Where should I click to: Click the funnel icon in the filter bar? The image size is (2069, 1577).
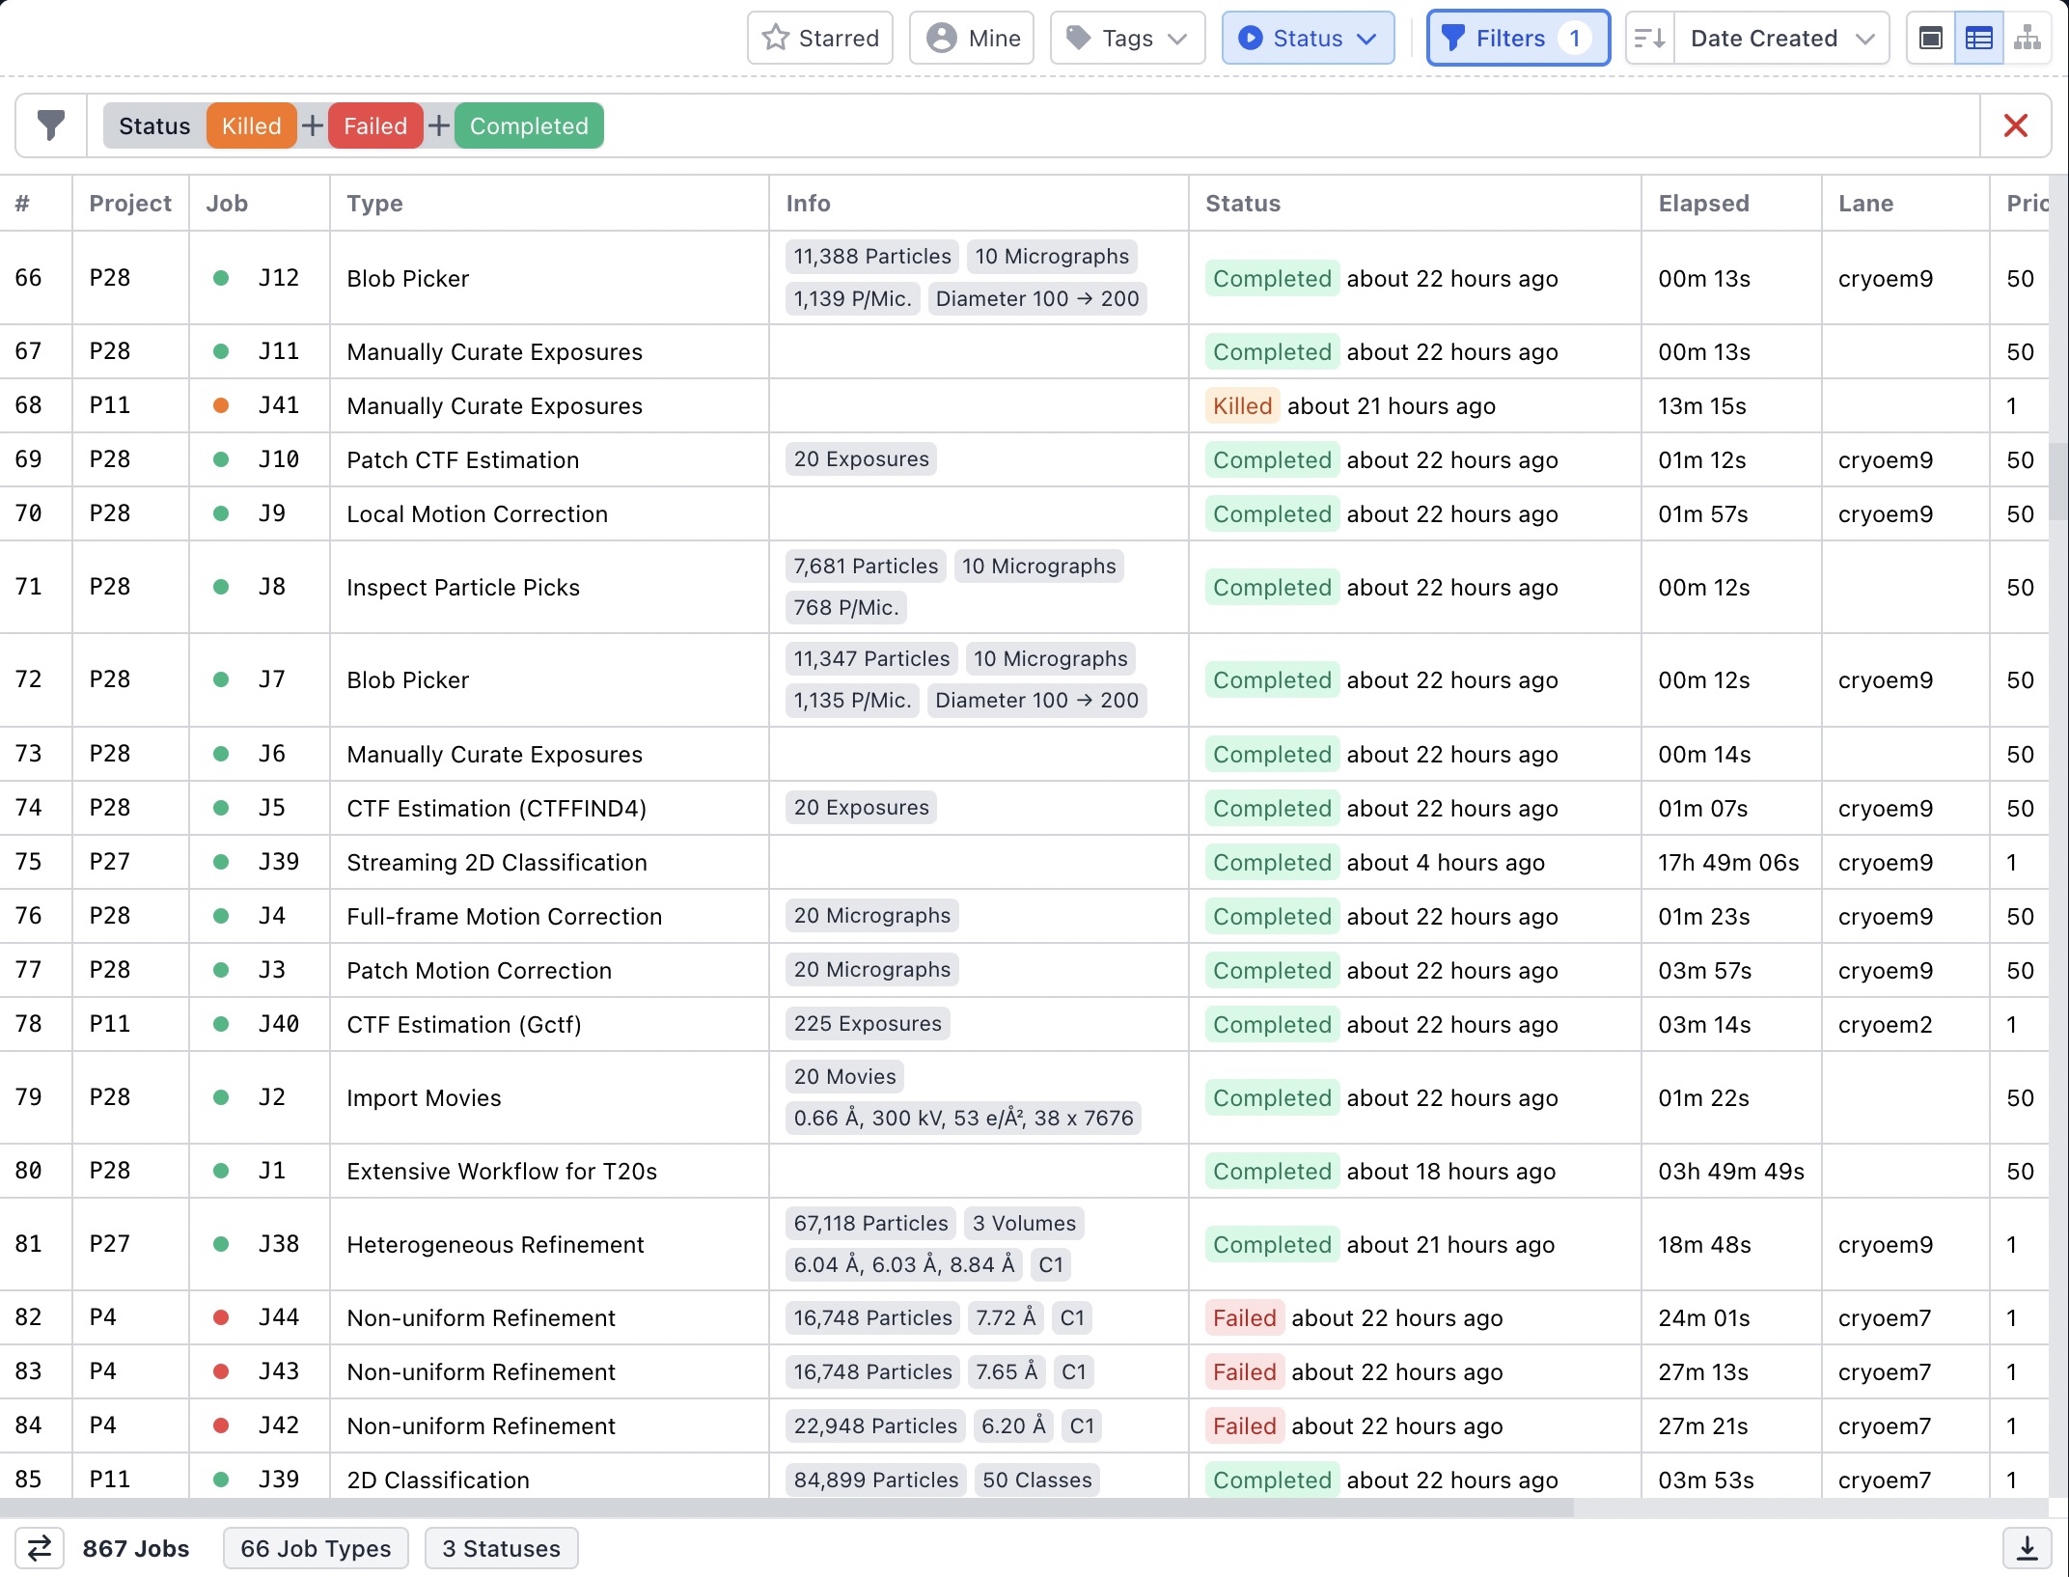[51, 125]
